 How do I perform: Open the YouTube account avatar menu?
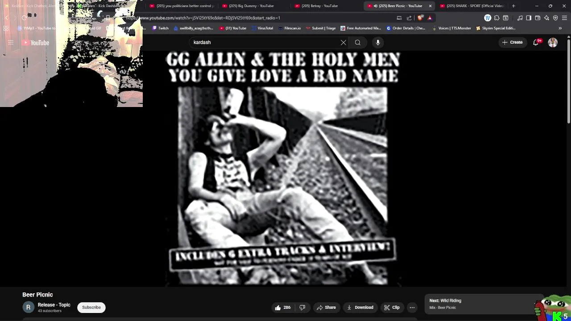tap(553, 42)
